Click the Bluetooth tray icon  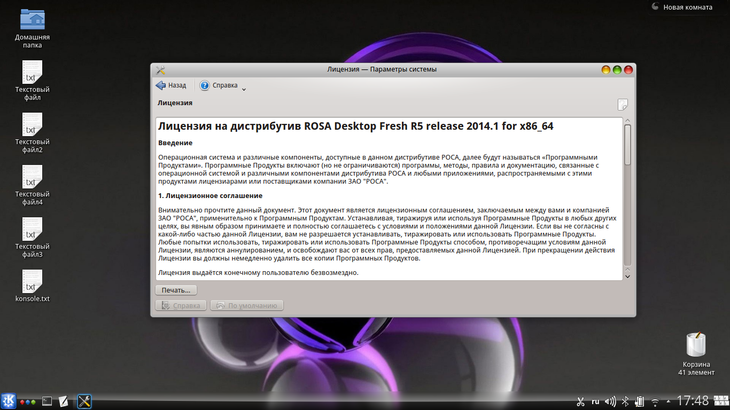[x=625, y=401]
